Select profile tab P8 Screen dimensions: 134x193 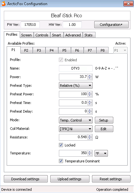102,50
